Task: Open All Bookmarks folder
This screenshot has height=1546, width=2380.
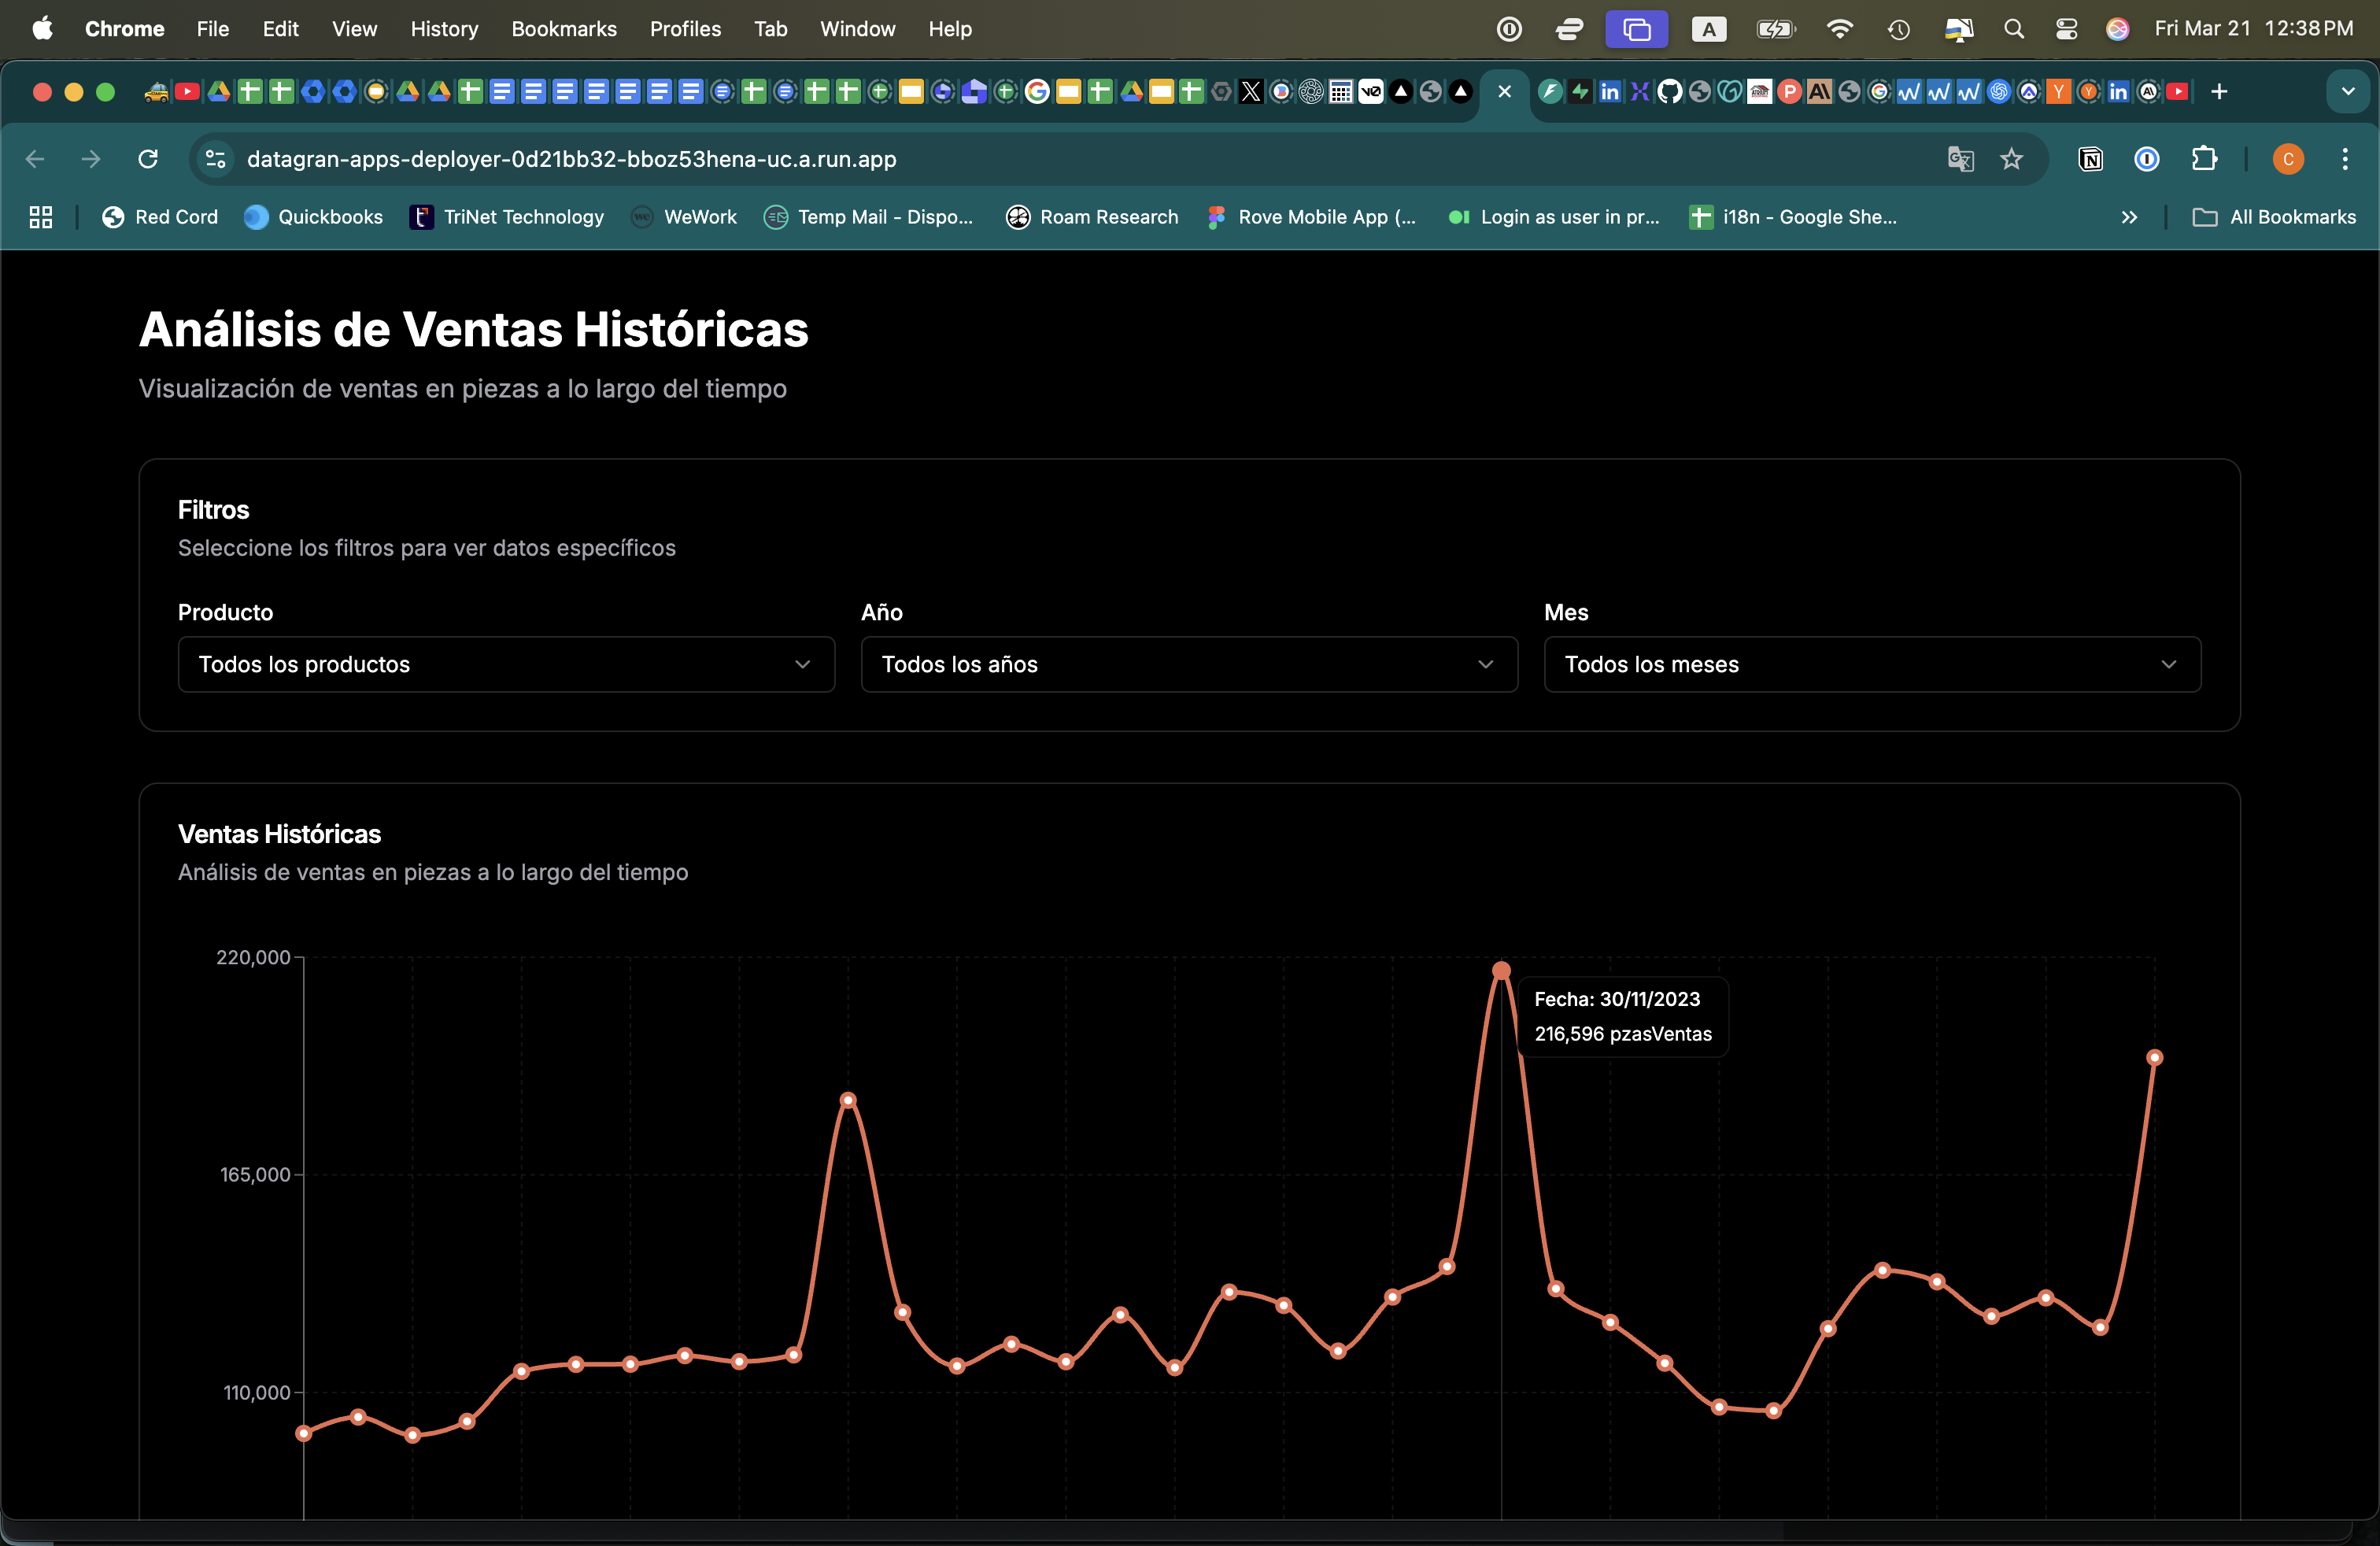Action: (x=2274, y=217)
